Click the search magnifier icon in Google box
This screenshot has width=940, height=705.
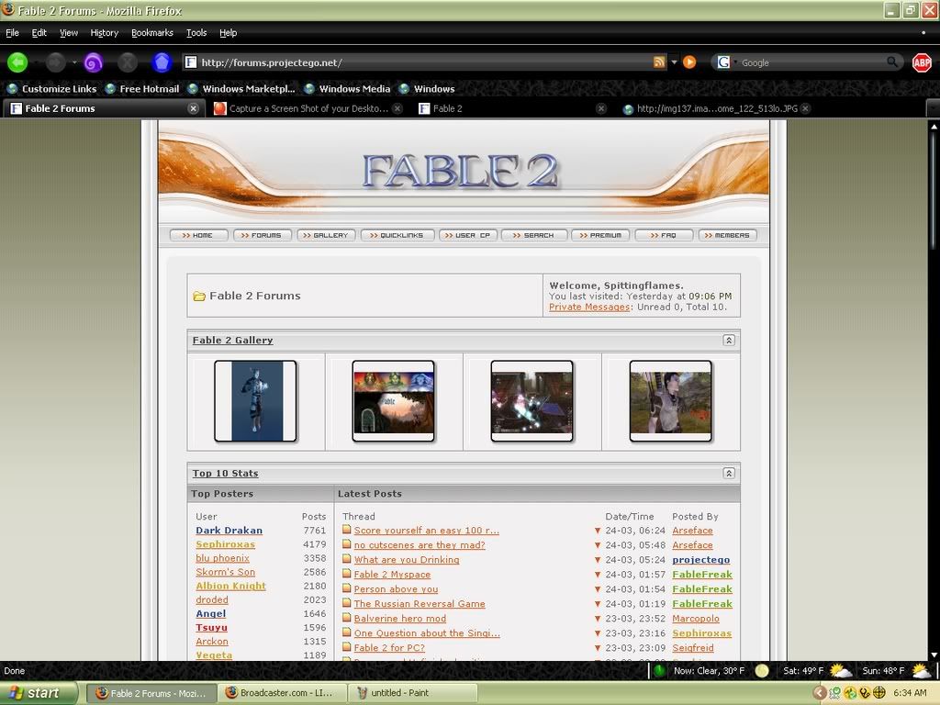tap(892, 62)
